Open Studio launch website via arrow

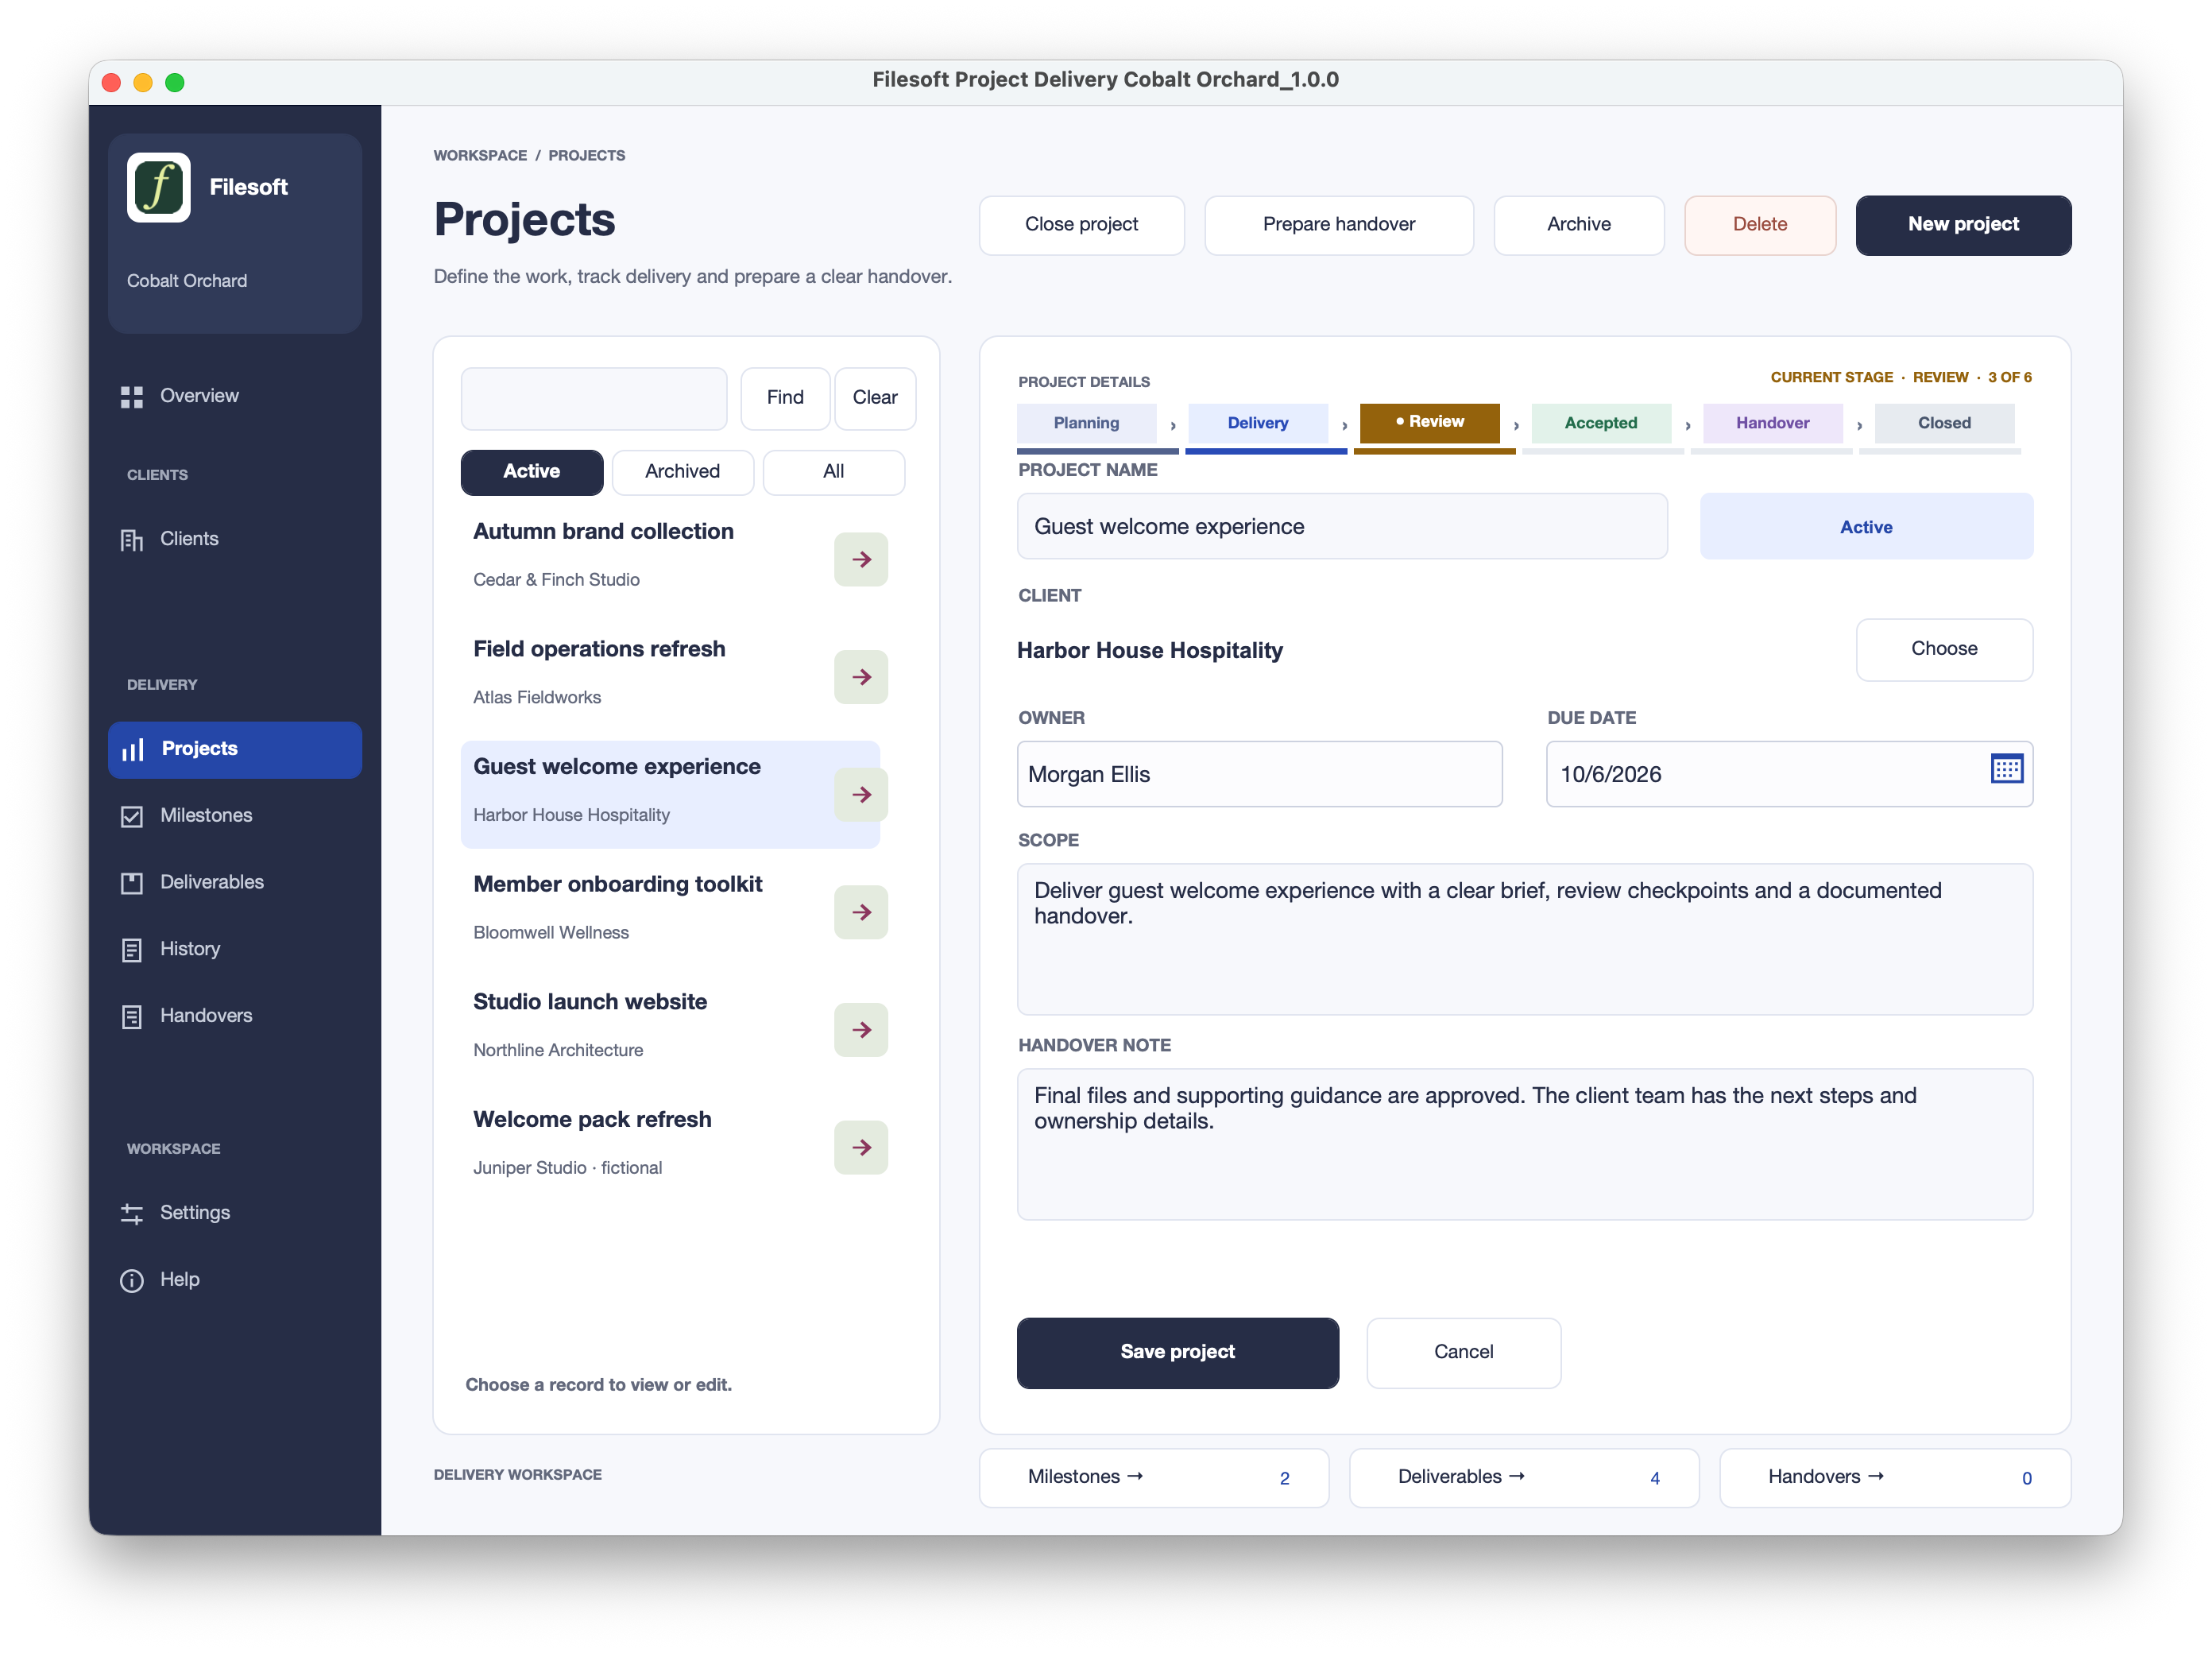point(861,1030)
